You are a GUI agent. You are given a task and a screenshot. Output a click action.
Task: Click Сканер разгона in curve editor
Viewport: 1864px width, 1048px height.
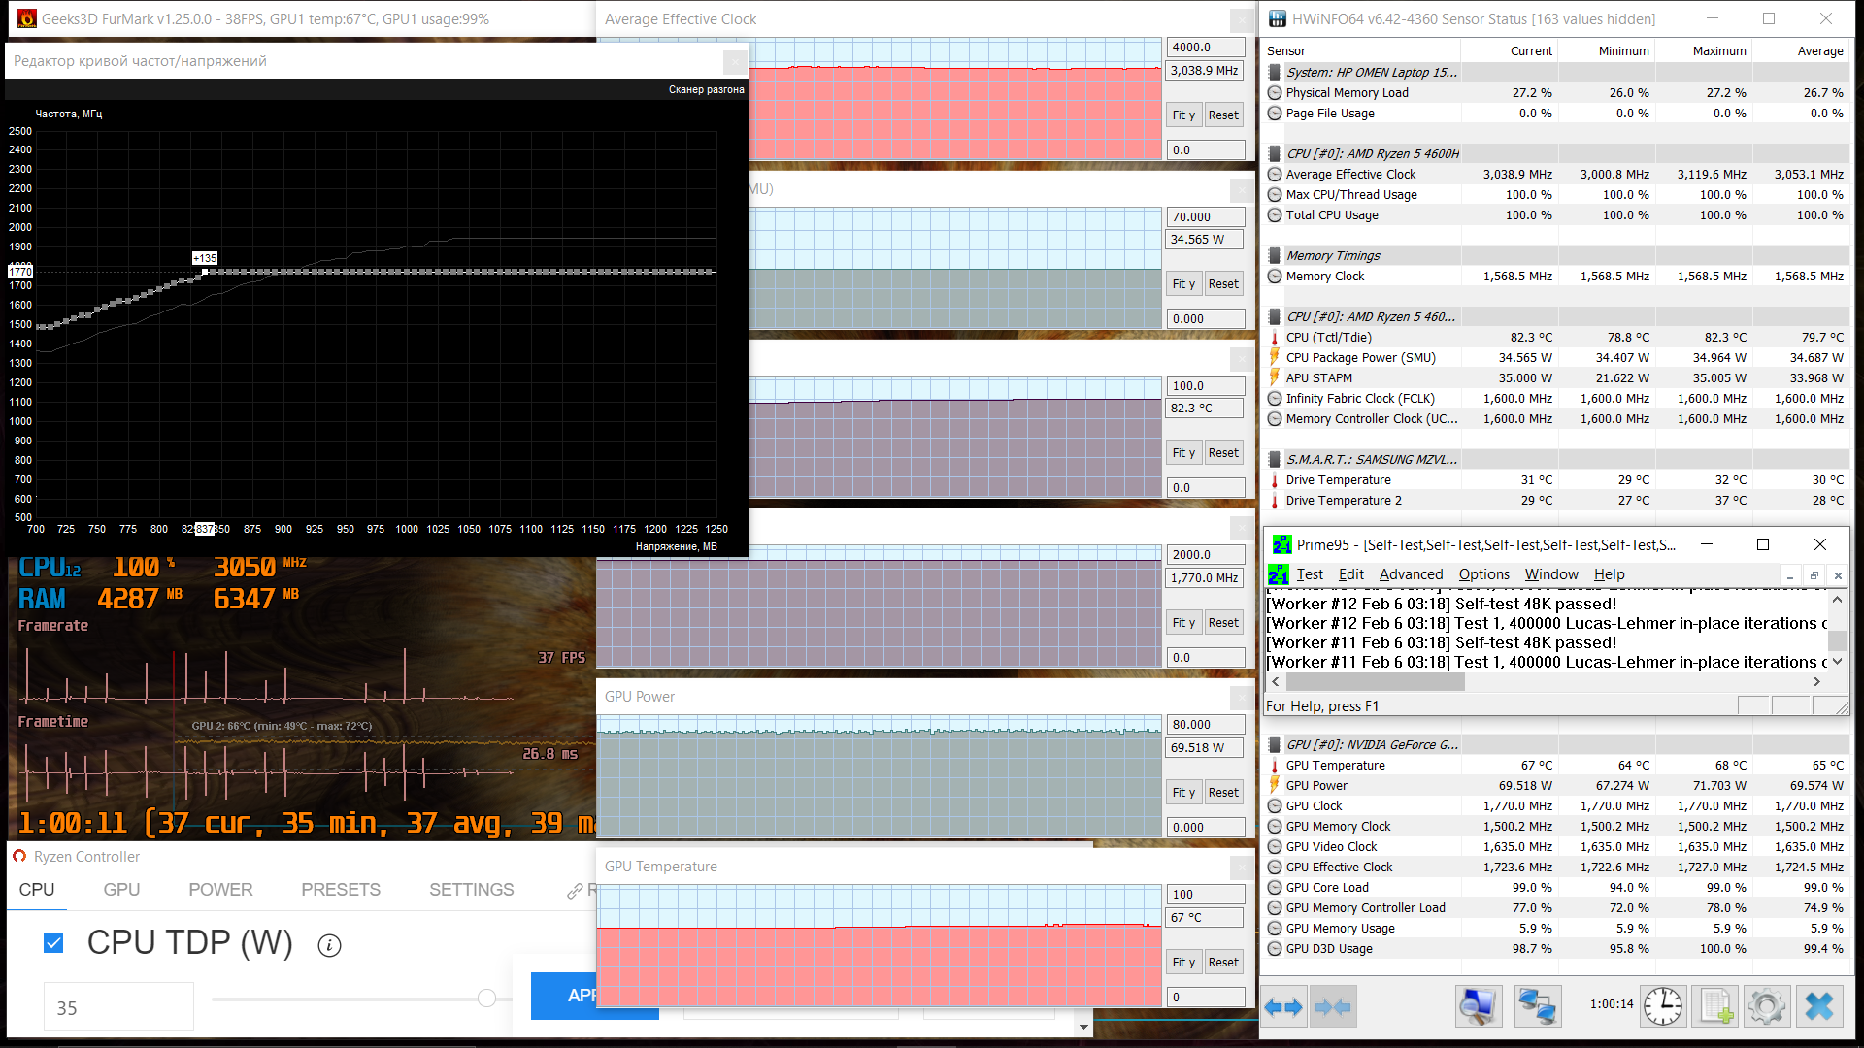tap(706, 89)
